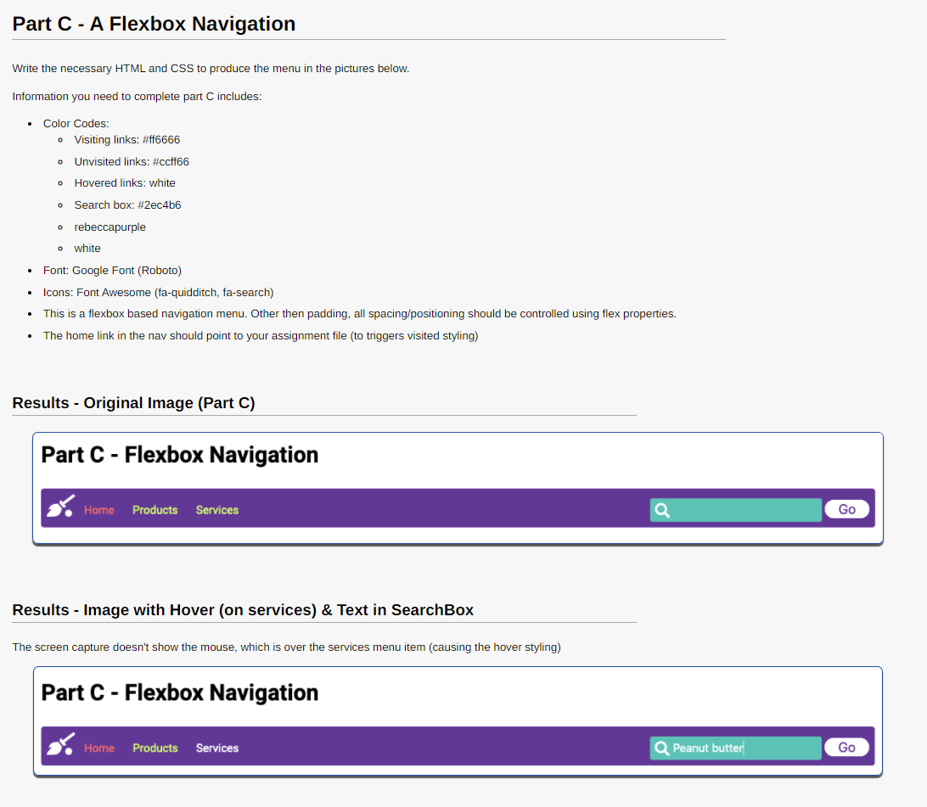
Task: Click the "Products" link in the original navbar
Action: tap(154, 509)
